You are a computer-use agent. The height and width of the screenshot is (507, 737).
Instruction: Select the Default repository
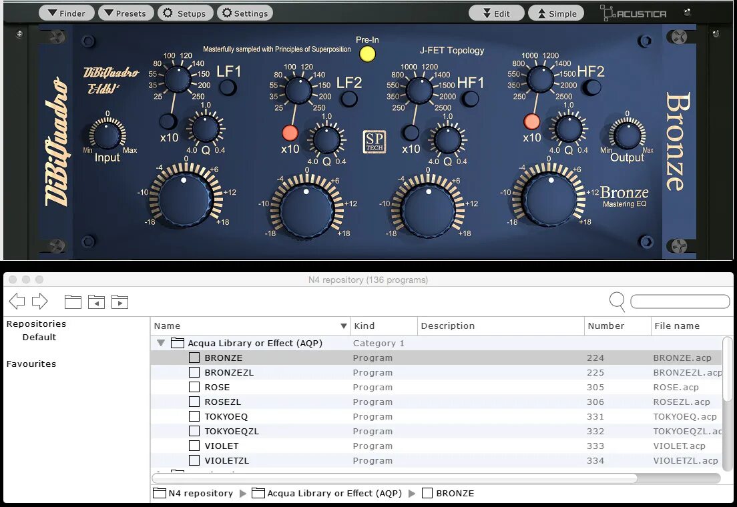39,337
